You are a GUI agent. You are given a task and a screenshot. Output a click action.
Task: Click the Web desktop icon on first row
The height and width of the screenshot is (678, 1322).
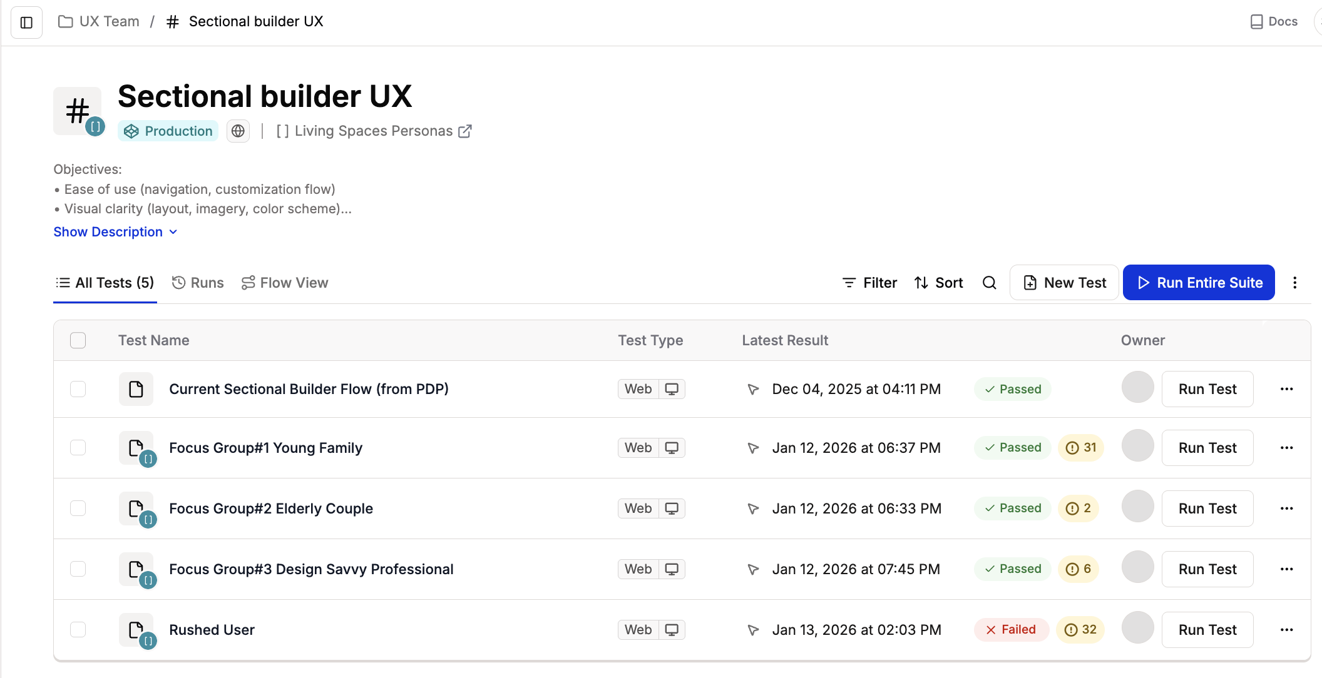(x=672, y=389)
